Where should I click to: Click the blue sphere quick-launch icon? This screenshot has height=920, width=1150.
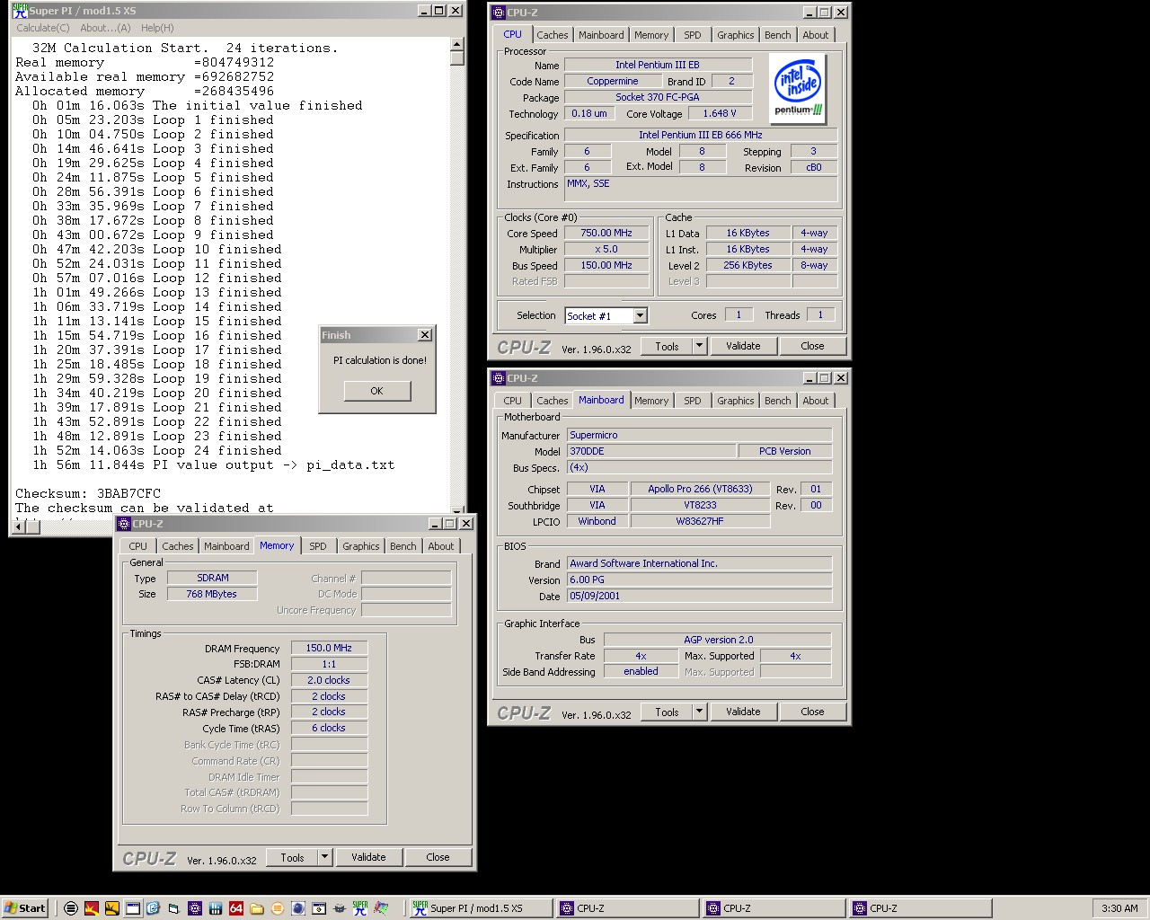point(298,908)
